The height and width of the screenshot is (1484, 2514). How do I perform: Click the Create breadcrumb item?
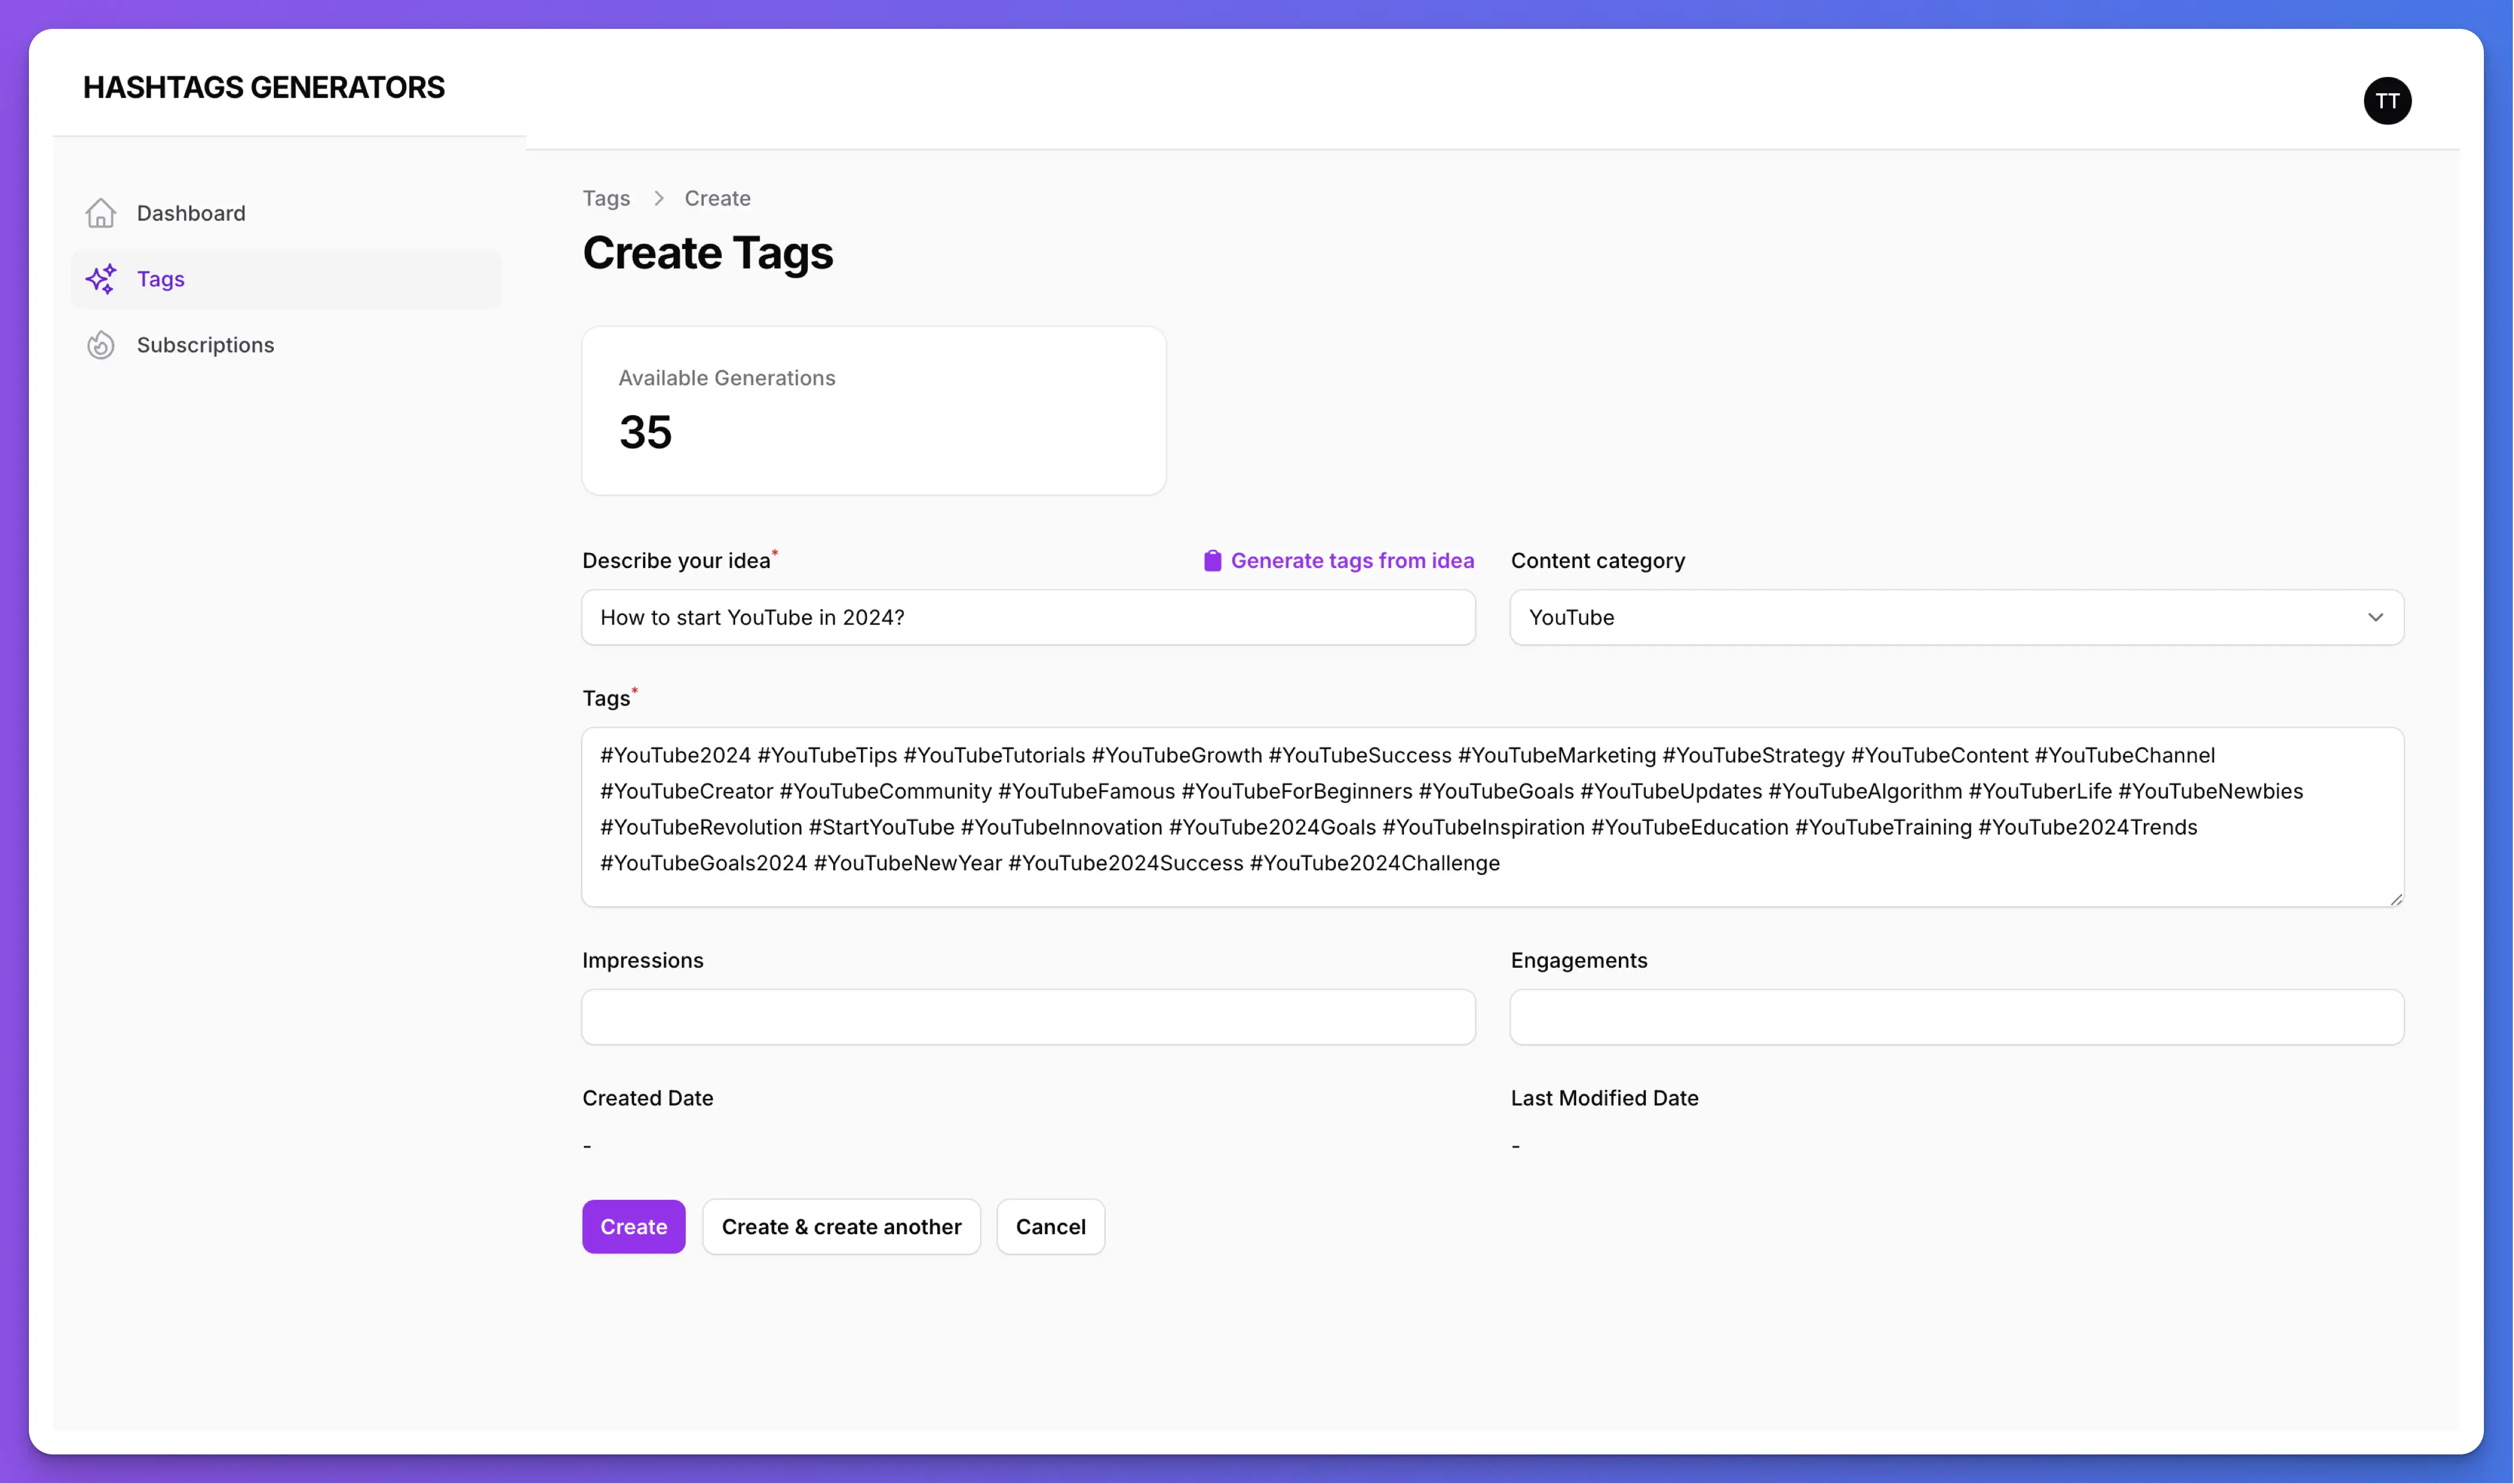pos(717,198)
